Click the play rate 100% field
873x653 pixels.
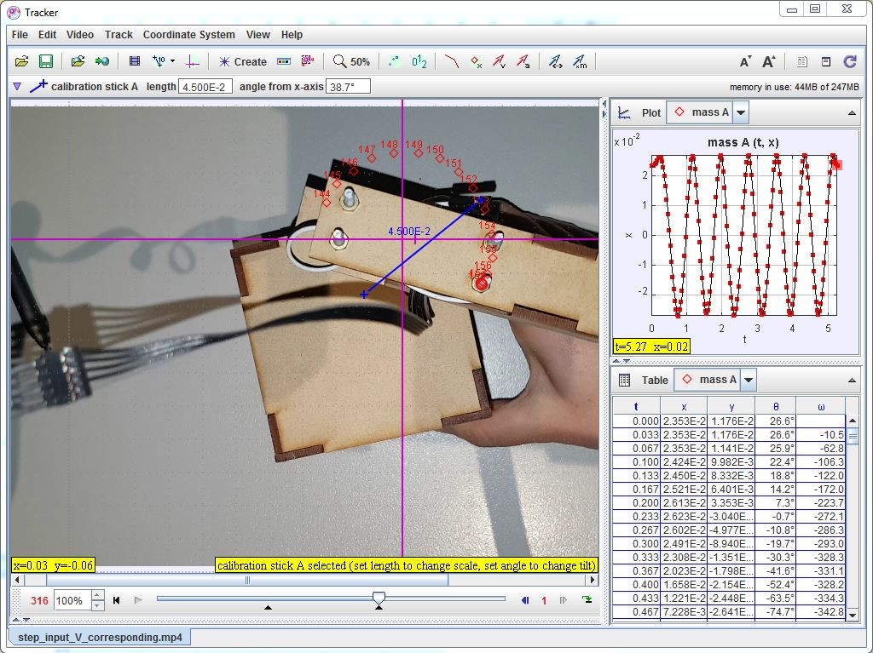click(x=72, y=601)
